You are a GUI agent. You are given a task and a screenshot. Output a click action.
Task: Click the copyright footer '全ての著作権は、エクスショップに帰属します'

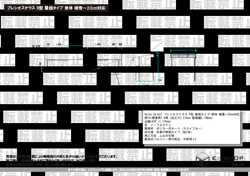(x=129, y=170)
